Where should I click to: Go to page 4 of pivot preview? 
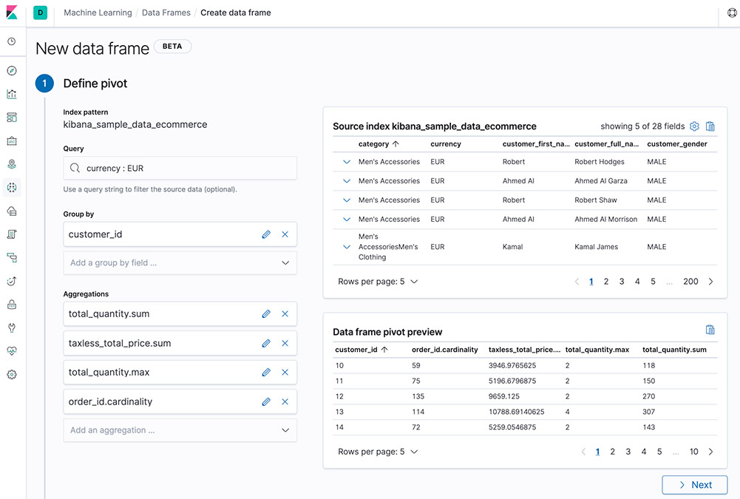[644, 452]
